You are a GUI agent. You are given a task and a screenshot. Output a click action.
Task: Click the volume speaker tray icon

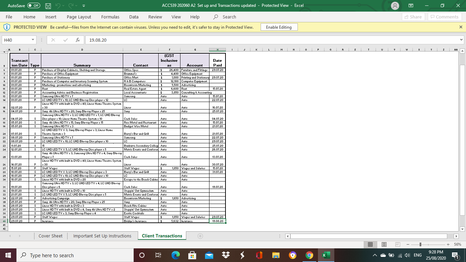(x=407, y=255)
